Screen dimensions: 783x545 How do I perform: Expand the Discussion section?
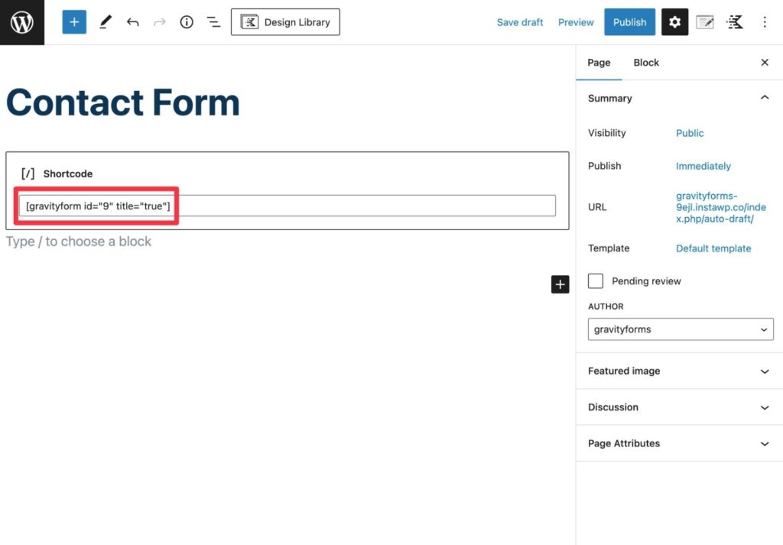[x=678, y=407]
